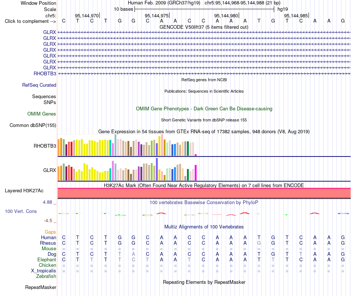Click the greyed mismatch G in Rhesus row
Image resolution: width=351 pixels, height=296 pixels.
(x=259, y=243)
